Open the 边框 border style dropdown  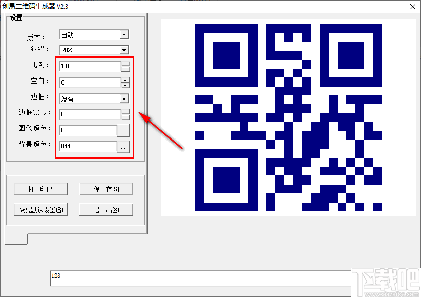124,98
